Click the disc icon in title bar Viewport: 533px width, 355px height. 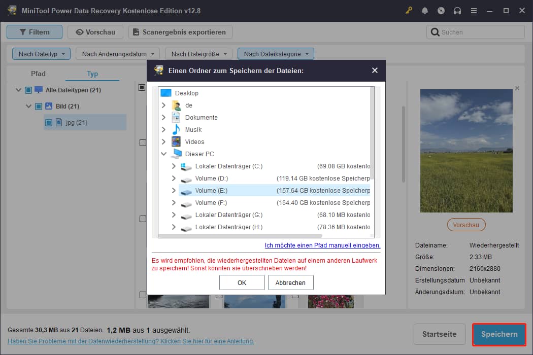[441, 11]
